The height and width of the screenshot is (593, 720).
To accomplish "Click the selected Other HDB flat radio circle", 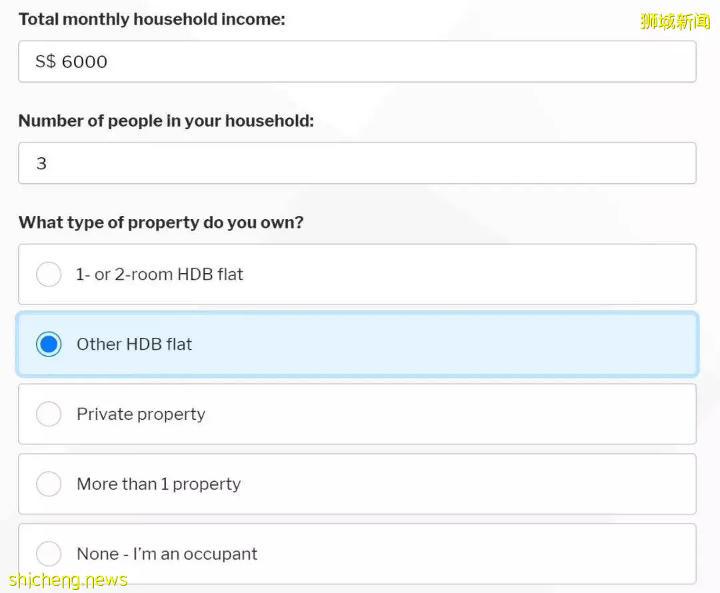I will (49, 344).
